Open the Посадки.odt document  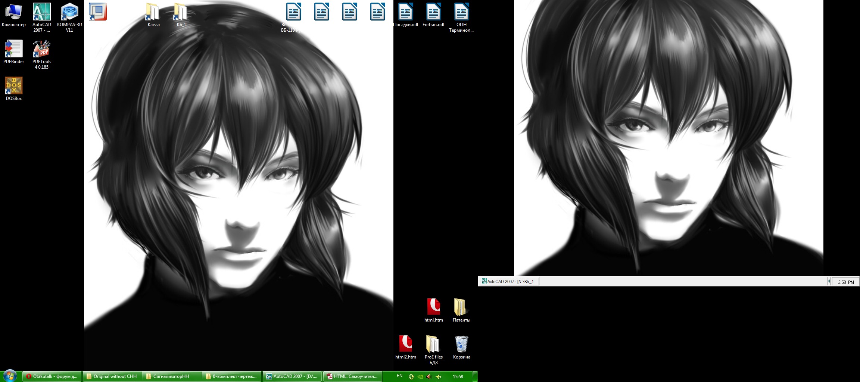point(406,12)
